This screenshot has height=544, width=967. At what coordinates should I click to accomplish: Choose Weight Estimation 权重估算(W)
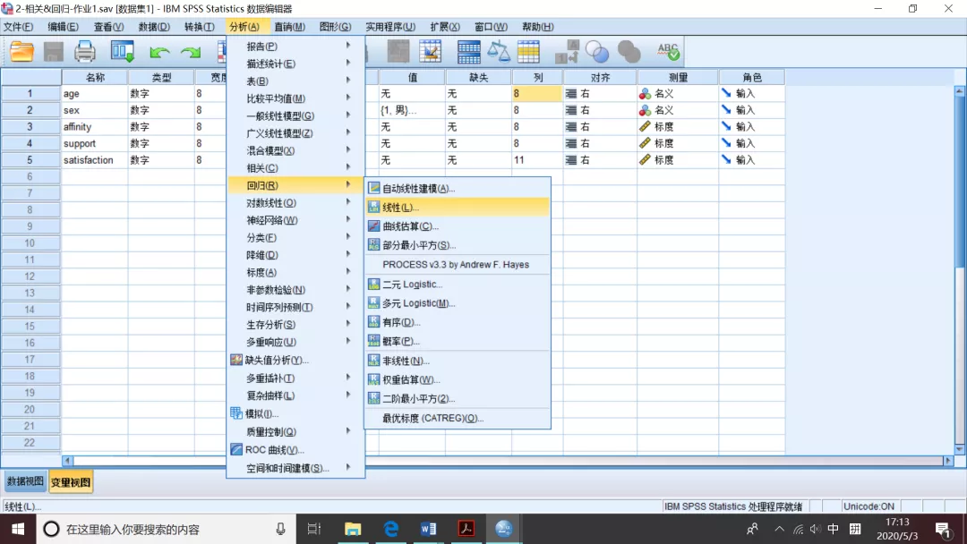[458, 380]
